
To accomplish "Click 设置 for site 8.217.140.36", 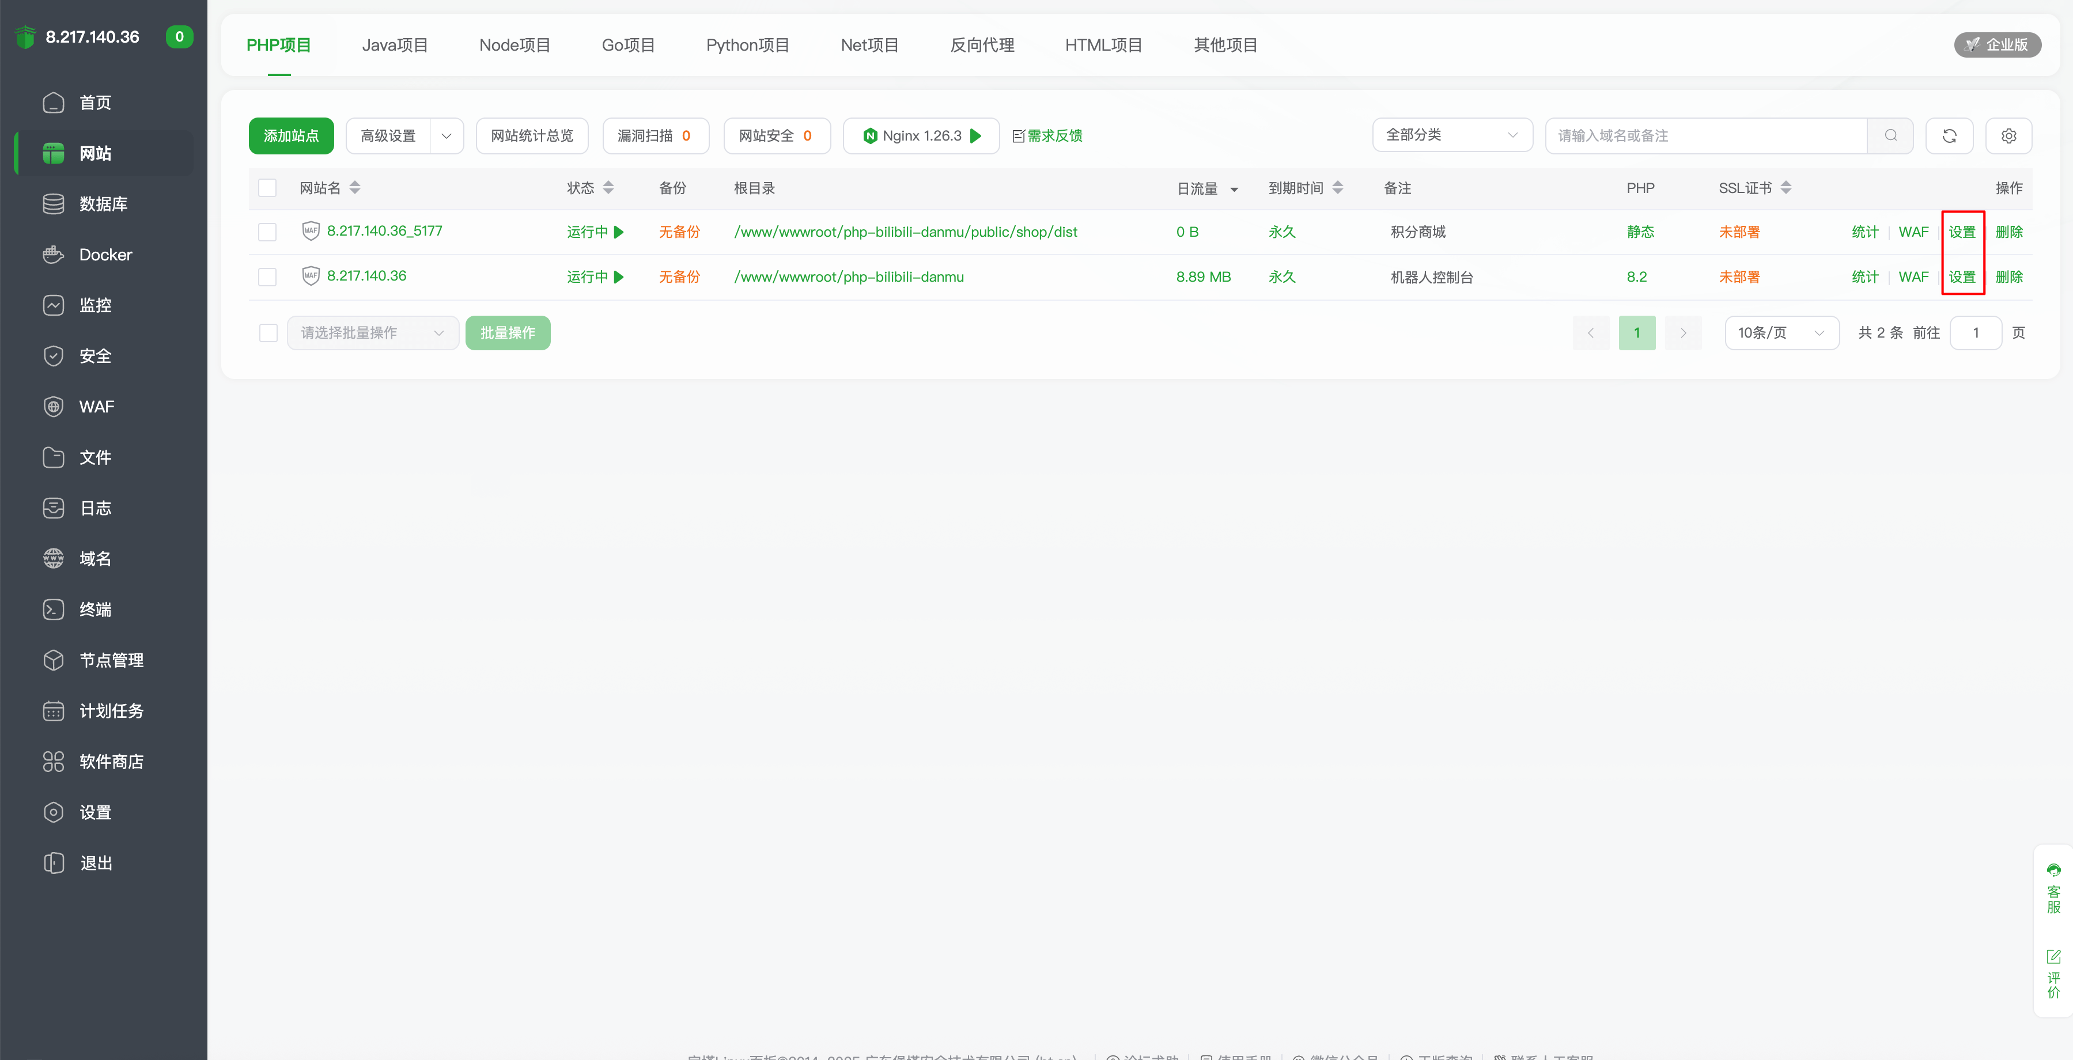I will (x=1961, y=277).
